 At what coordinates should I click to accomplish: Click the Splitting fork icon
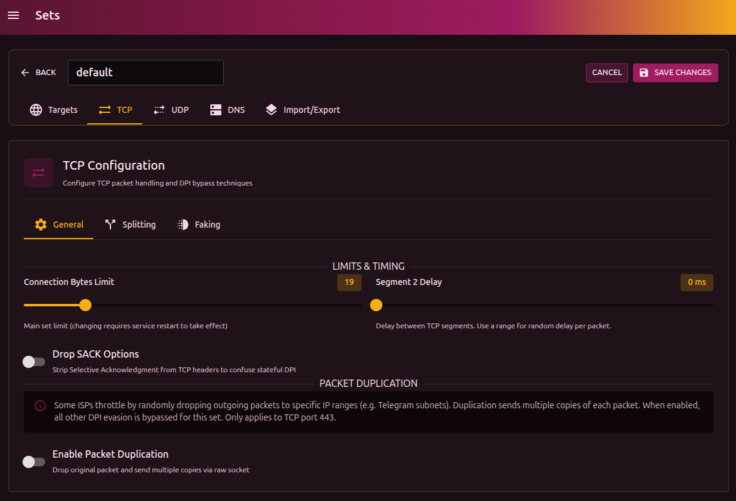point(110,225)
